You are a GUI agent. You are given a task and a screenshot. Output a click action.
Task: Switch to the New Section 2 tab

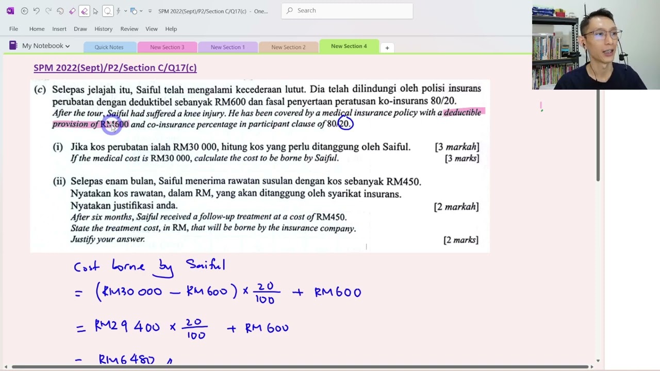click(x=288, y=47)
